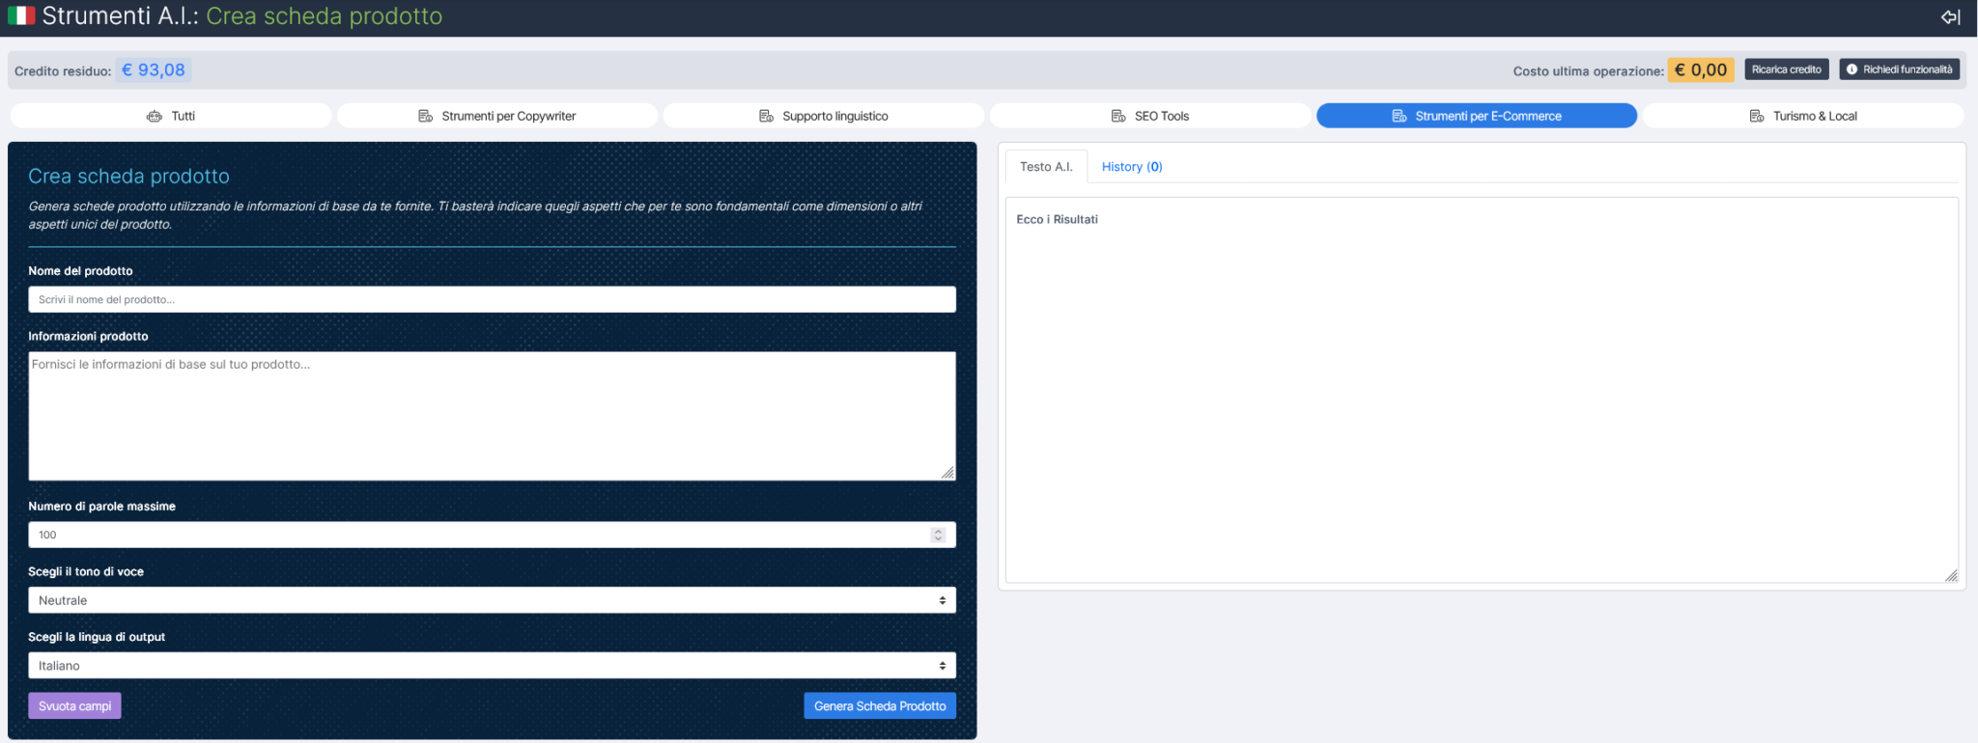Click the SEO Tools tab icon
The width and height of the screenshot is (1978, 743).
[1118, 116]
